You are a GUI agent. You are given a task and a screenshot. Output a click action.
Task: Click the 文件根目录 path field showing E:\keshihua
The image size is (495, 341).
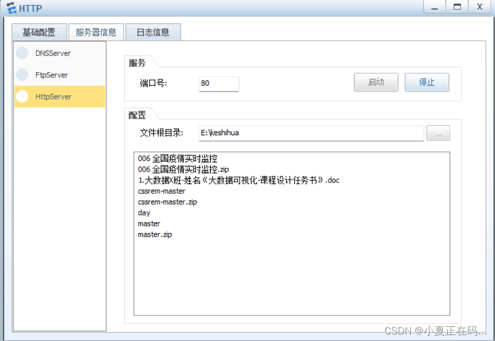311,133
